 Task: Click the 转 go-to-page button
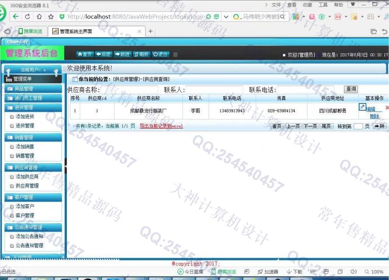(x=380, y=126)
